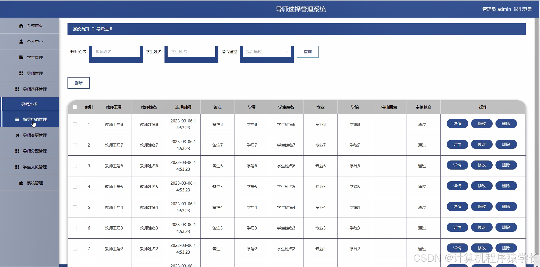
Task: Click the 选择时间 column header
Action: tap(183, 107)
